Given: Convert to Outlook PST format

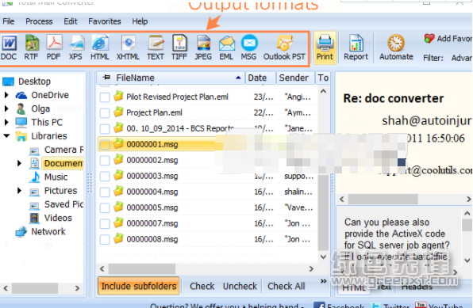Looking at the screenshot, I should tap(284, 48).
